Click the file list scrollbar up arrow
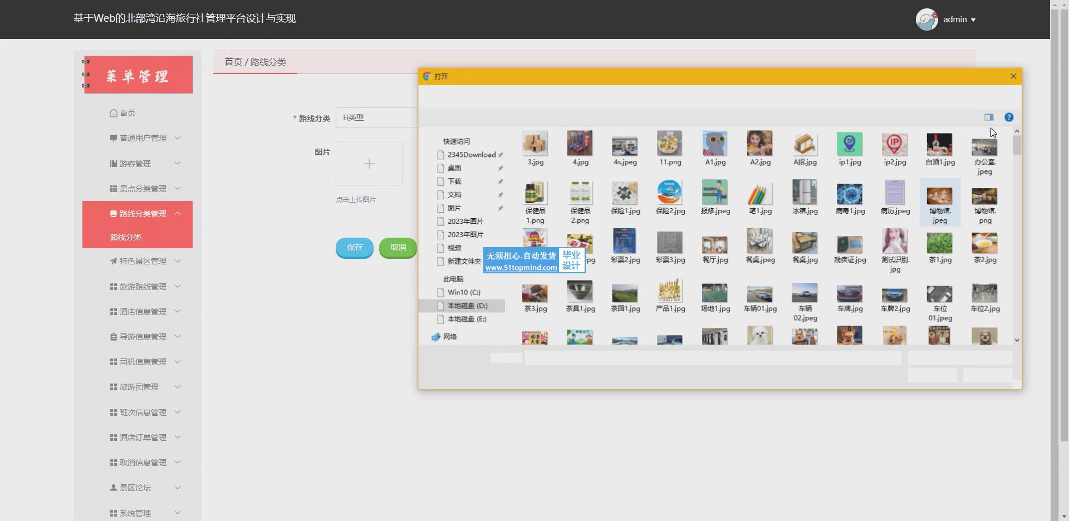This screenshot has height=521, width=1069. (1017, 131)
